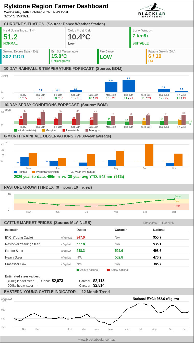Select the Heat Stress Index value 51.2

pos(10,37)
